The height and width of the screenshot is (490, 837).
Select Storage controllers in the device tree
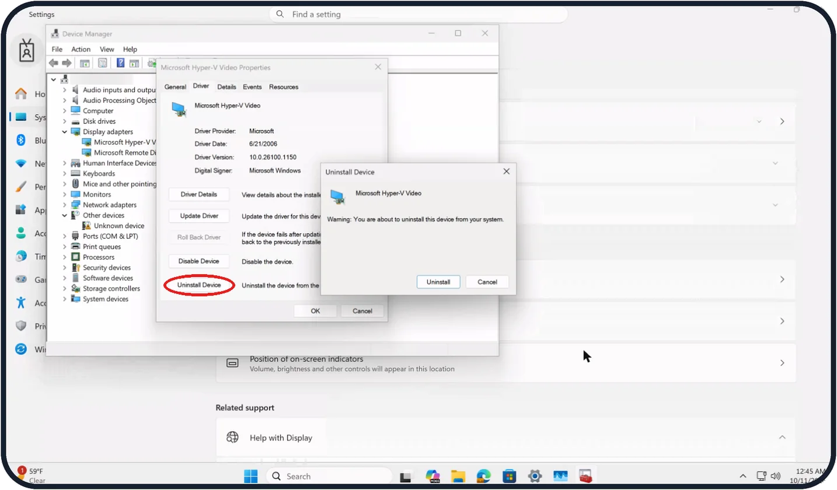[111, 289]
